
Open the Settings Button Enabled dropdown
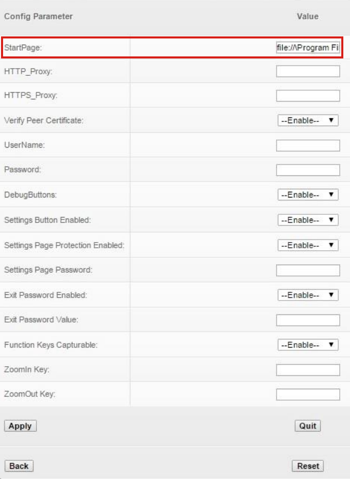[x=308, y=220]
